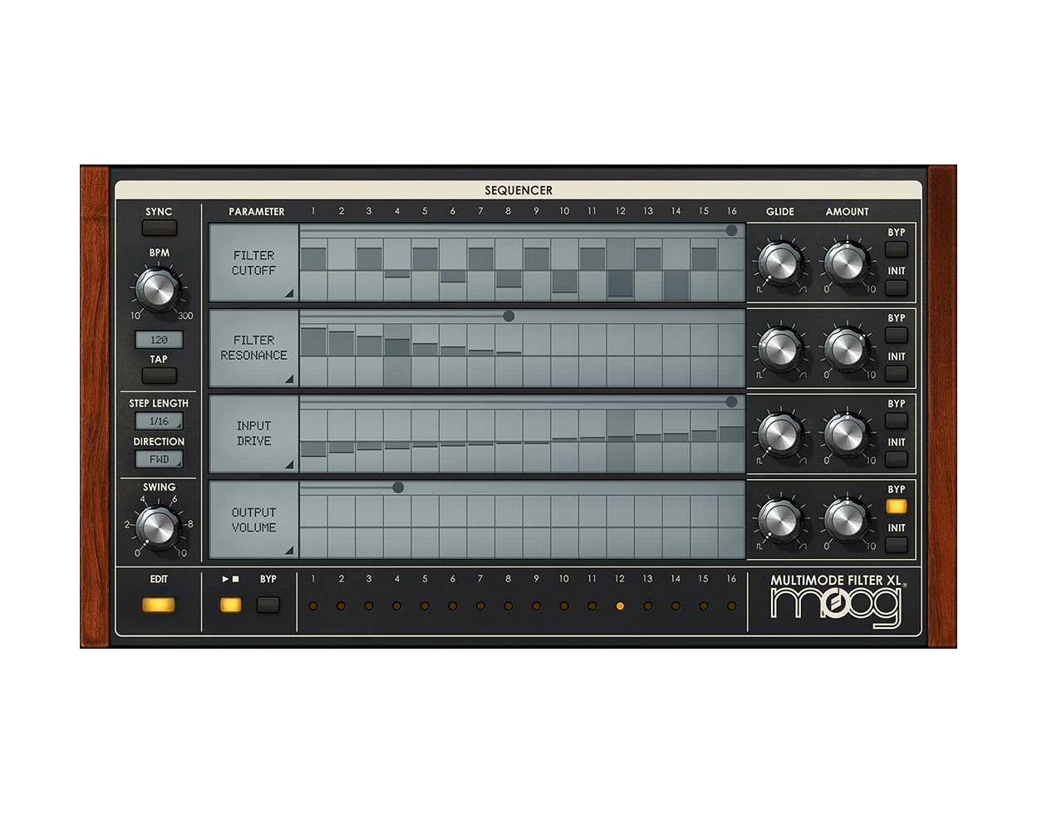Click Output Volume length slider handle

398,488
